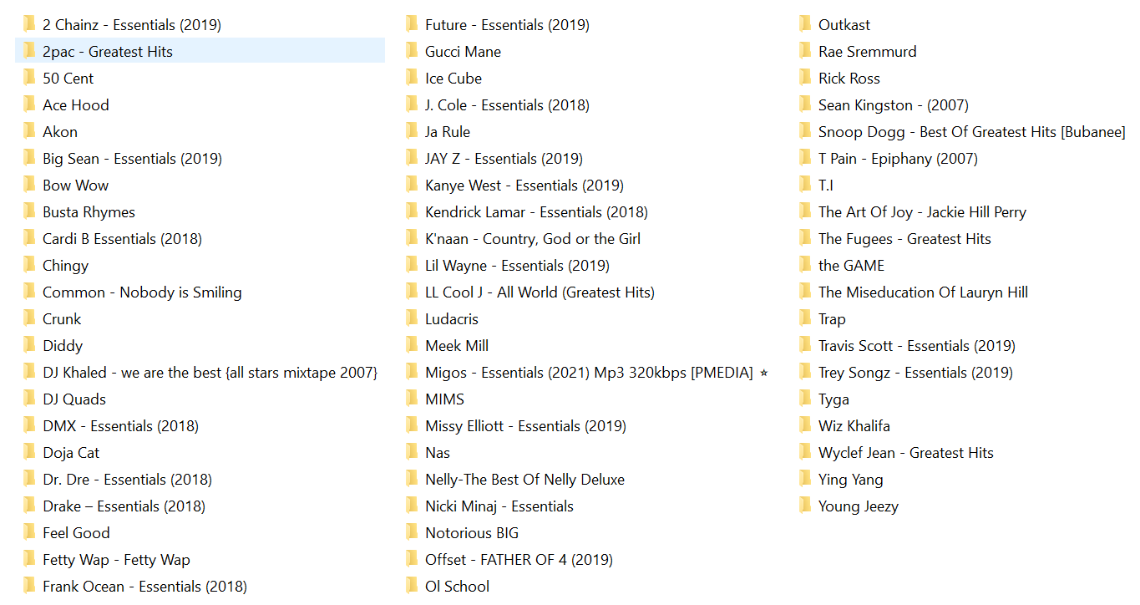Click the Migos - Essentials (2021) folder name

588,372
